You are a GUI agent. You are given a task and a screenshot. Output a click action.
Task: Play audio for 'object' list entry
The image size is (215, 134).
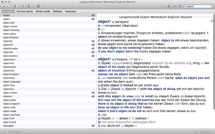coord(93,15)
